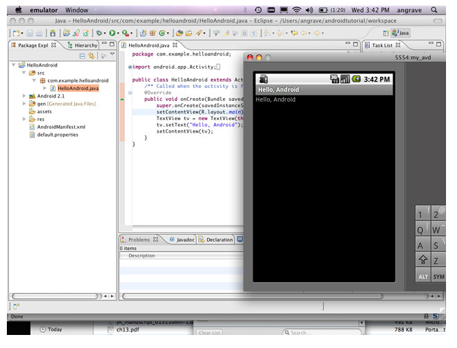Viewport: 457px width, 348px height.
Task: Select AndroidManifest.xml in Package Explorer
Action: coord(61,127)
